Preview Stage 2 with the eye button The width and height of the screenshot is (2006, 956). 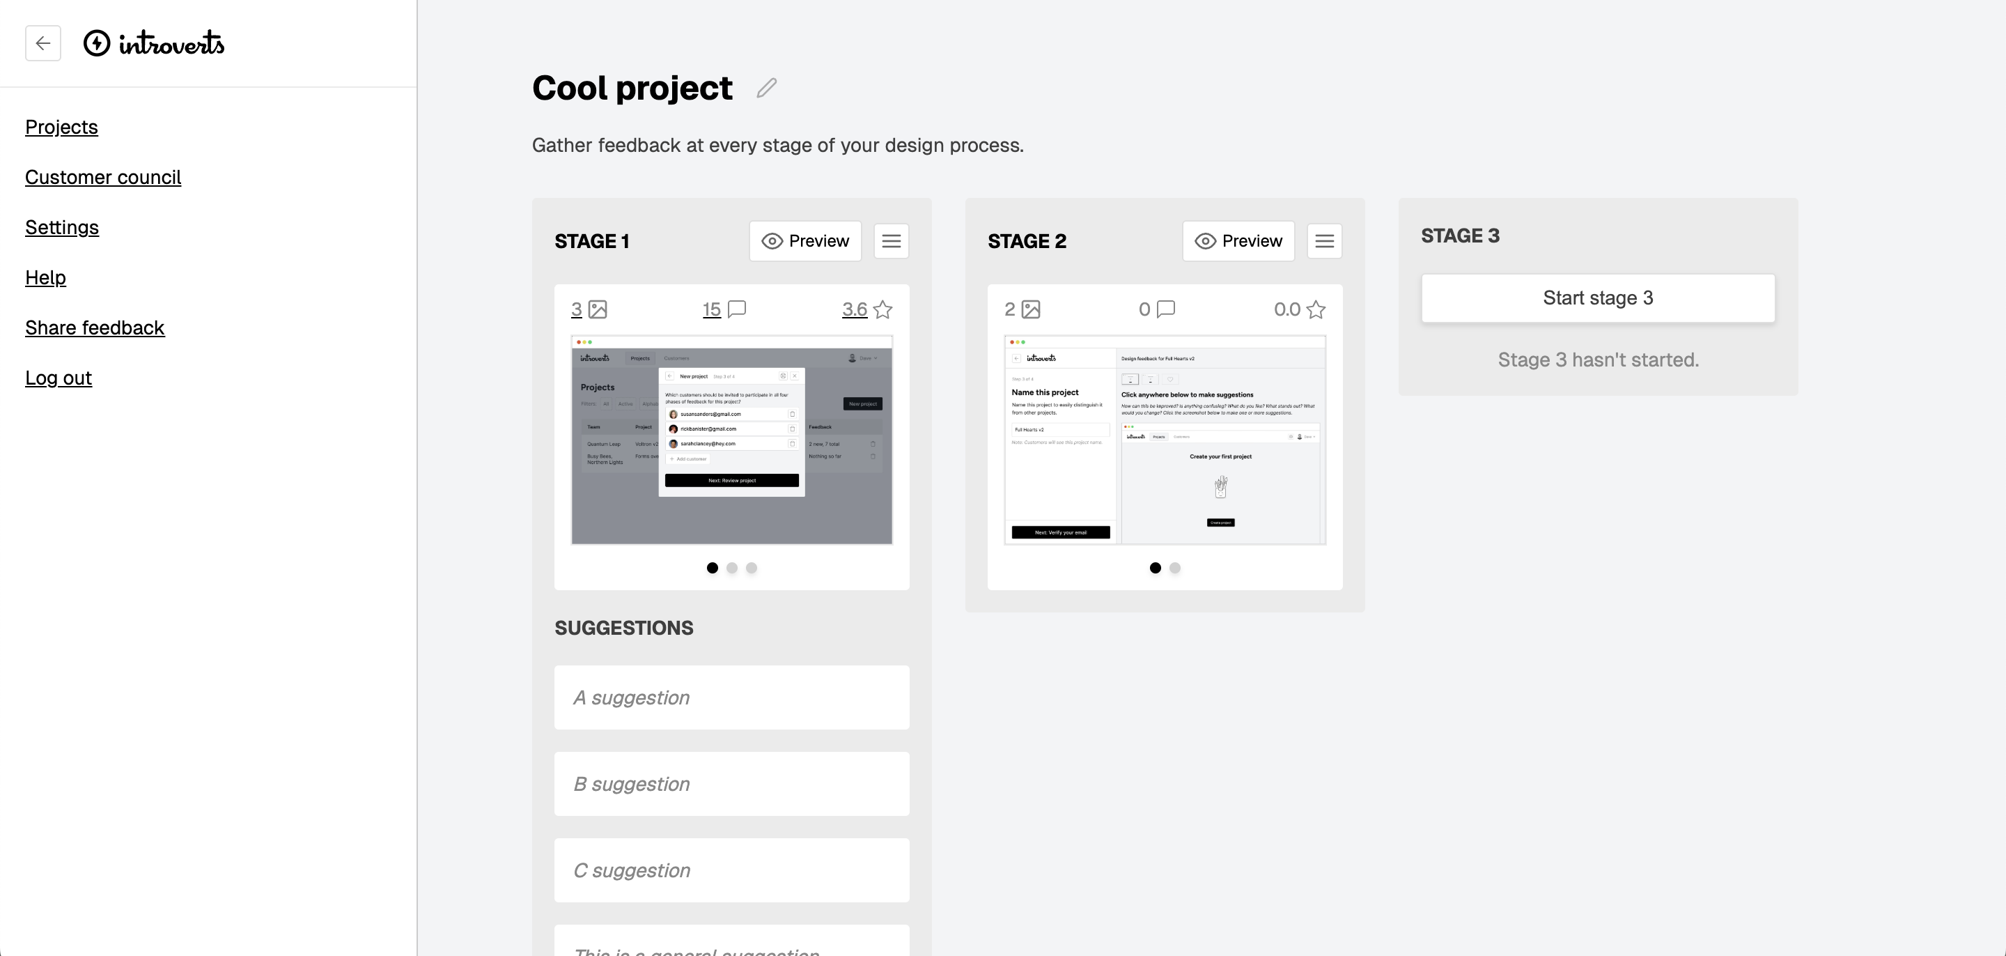tap(1238, 242)
